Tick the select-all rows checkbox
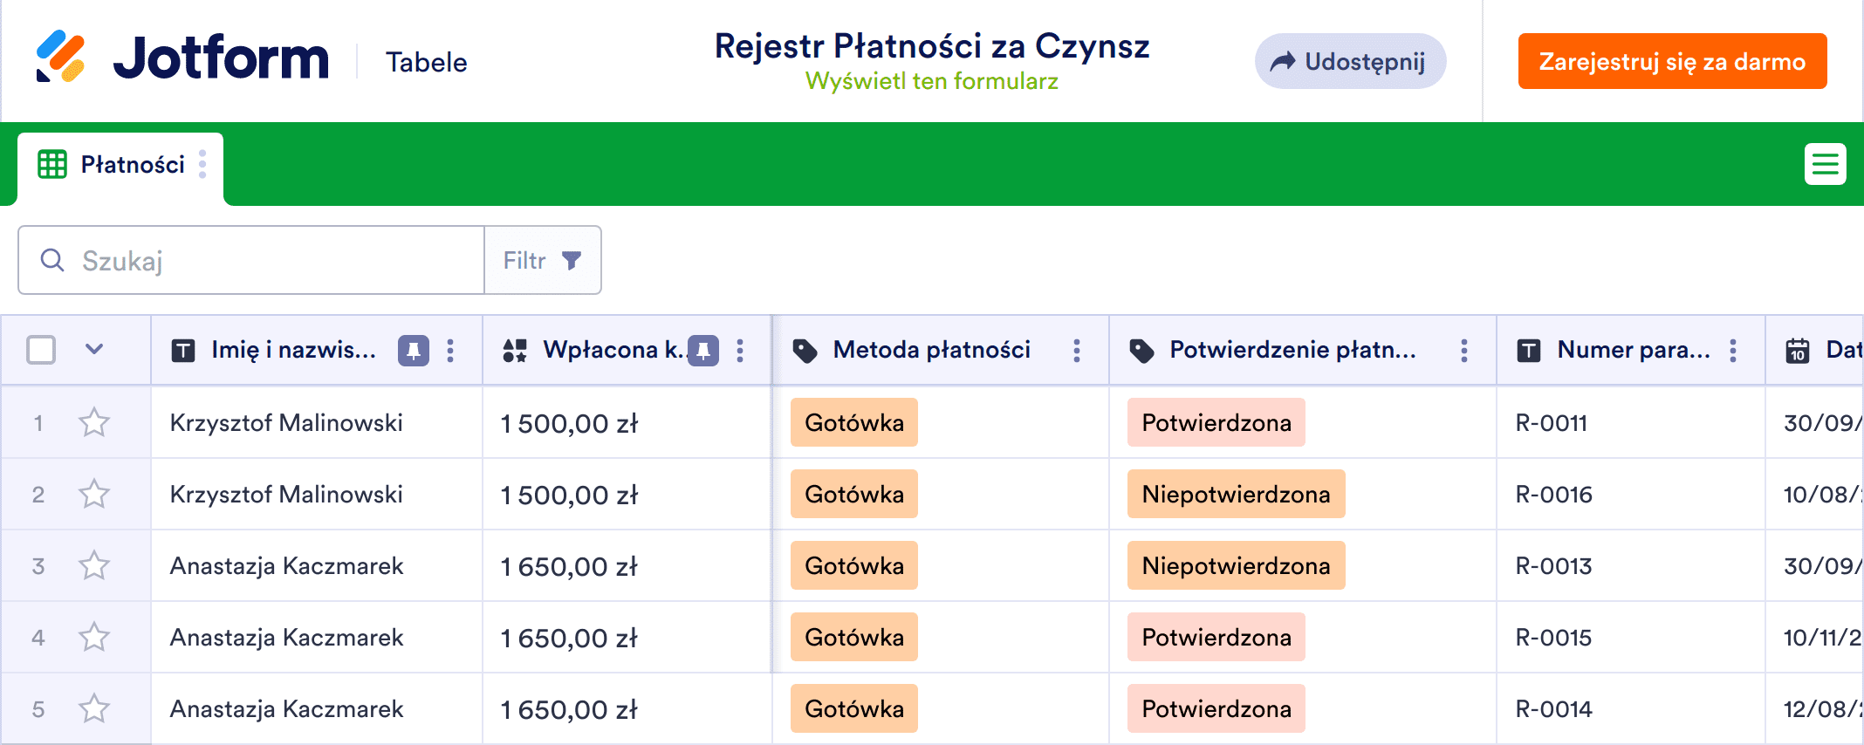 [x=41, y=350]
